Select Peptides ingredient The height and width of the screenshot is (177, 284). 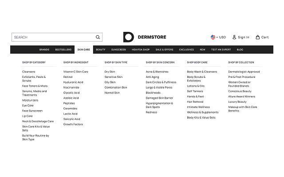click(x=69, y=103)
